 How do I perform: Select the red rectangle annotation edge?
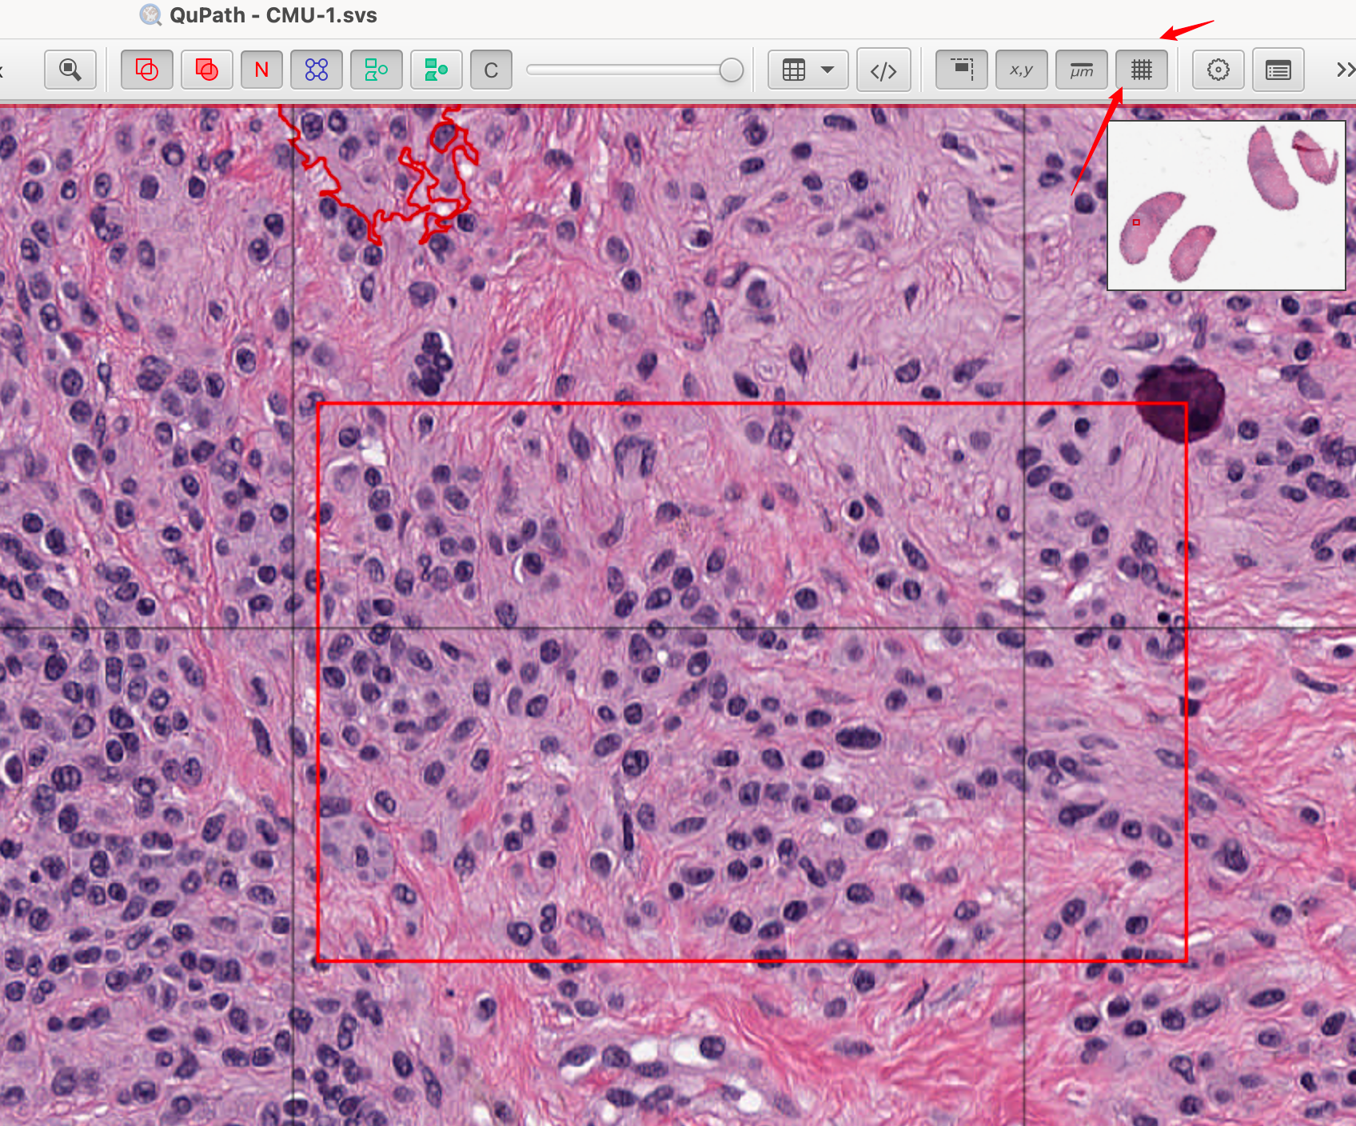pyautogui.click(x=752, y=404)
